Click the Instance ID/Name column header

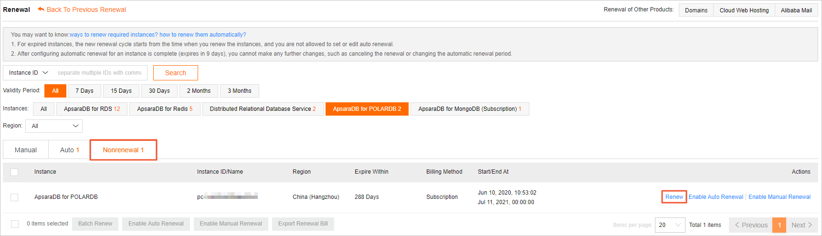tap(220, 172)
